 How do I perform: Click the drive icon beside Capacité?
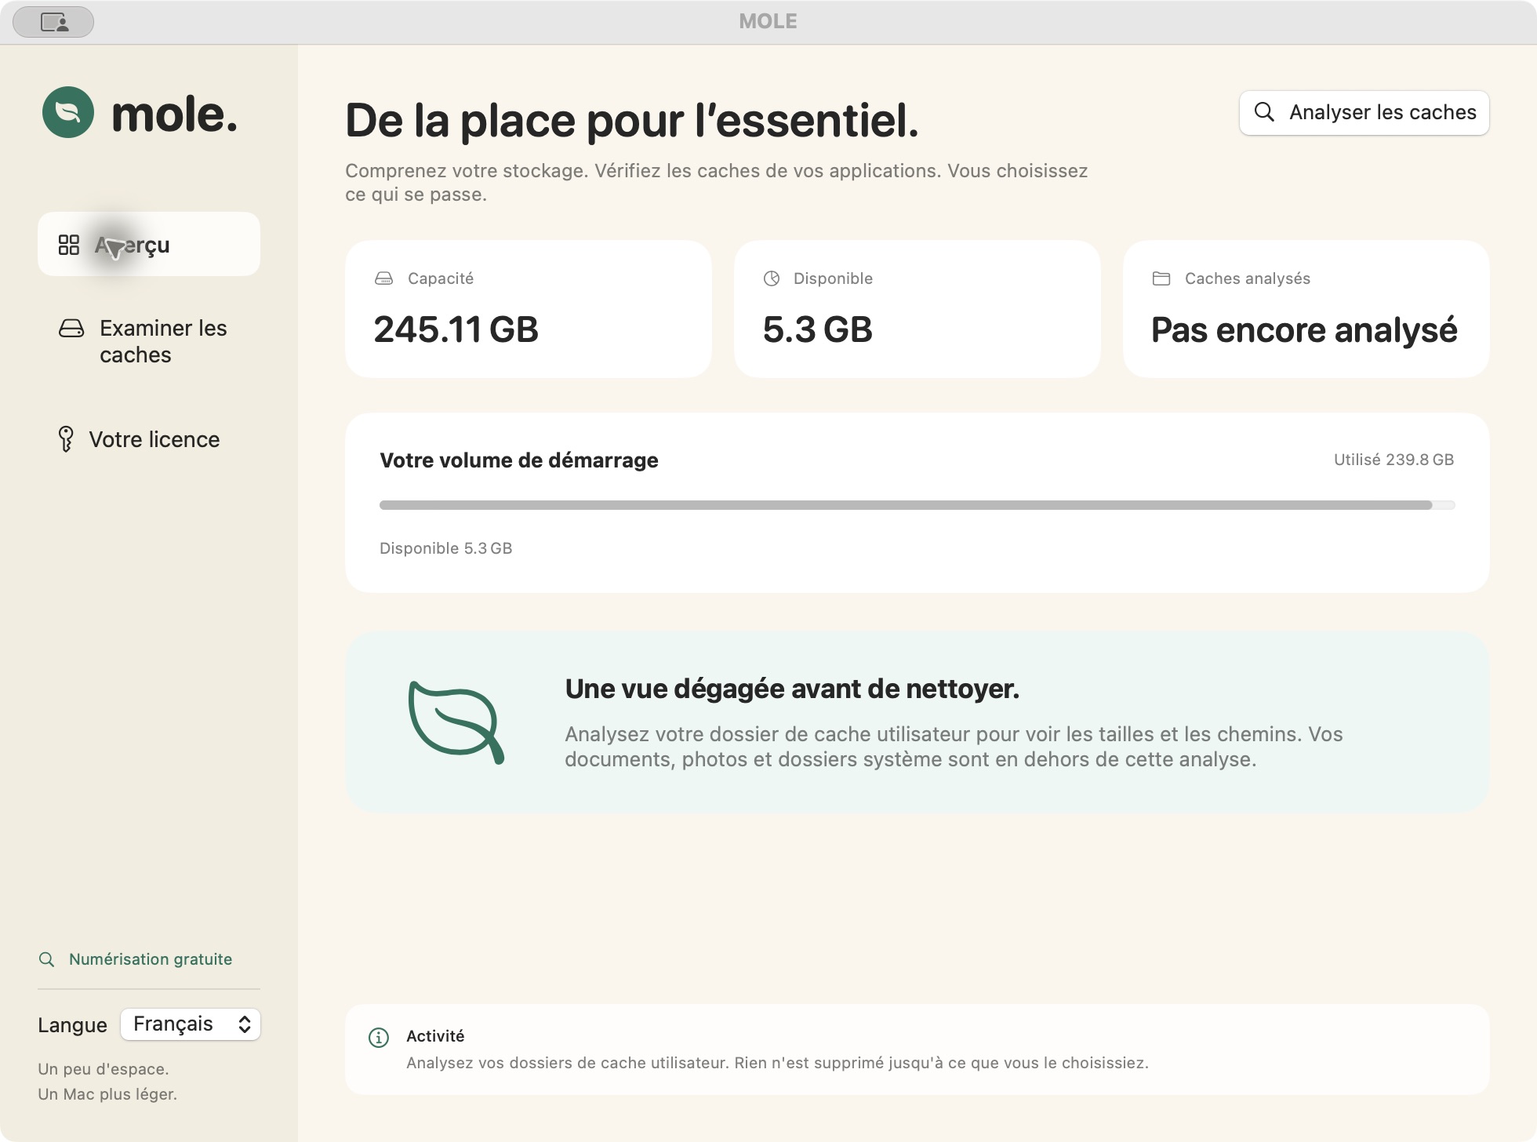[383, 278]
